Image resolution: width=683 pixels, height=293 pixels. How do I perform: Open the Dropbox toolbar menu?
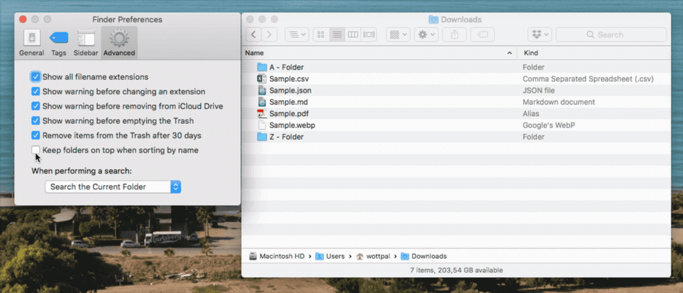(x=540, y=35)
